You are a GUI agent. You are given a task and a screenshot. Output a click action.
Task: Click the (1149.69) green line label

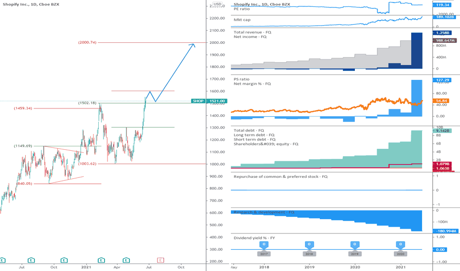23,146
